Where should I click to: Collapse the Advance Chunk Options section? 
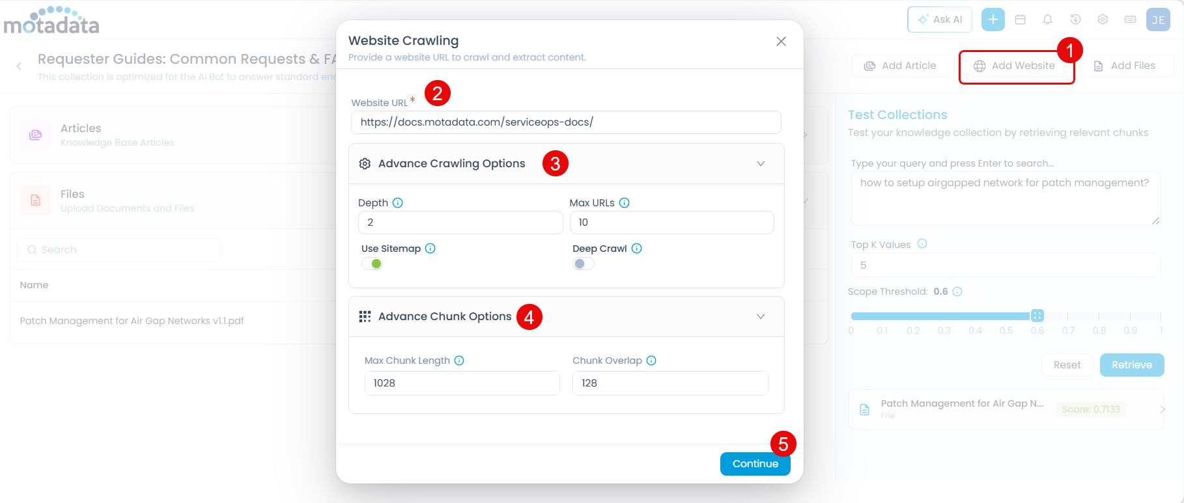(761, 317)
